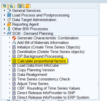Click Load Process and Postprocessing icon
The image size is (107, 101).
tap(9, 15)
